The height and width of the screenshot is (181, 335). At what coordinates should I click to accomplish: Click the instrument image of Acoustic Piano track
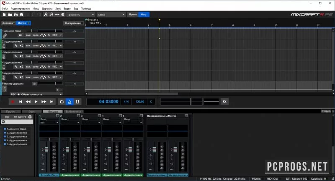point(5,35)
